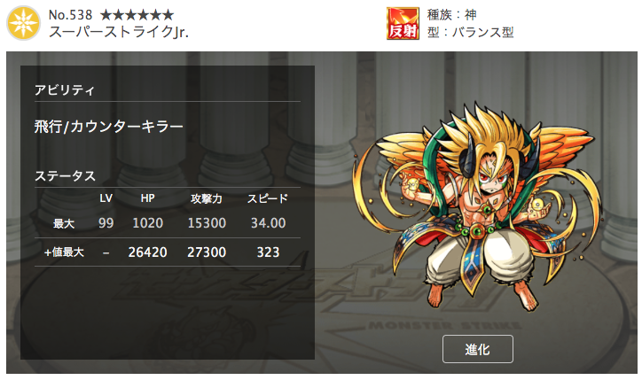Click the six-star rarity rating

pyautogui.click(x=137, y=15)
